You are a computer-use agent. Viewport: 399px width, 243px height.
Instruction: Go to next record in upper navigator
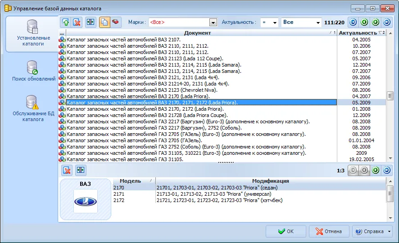[376, 22]
